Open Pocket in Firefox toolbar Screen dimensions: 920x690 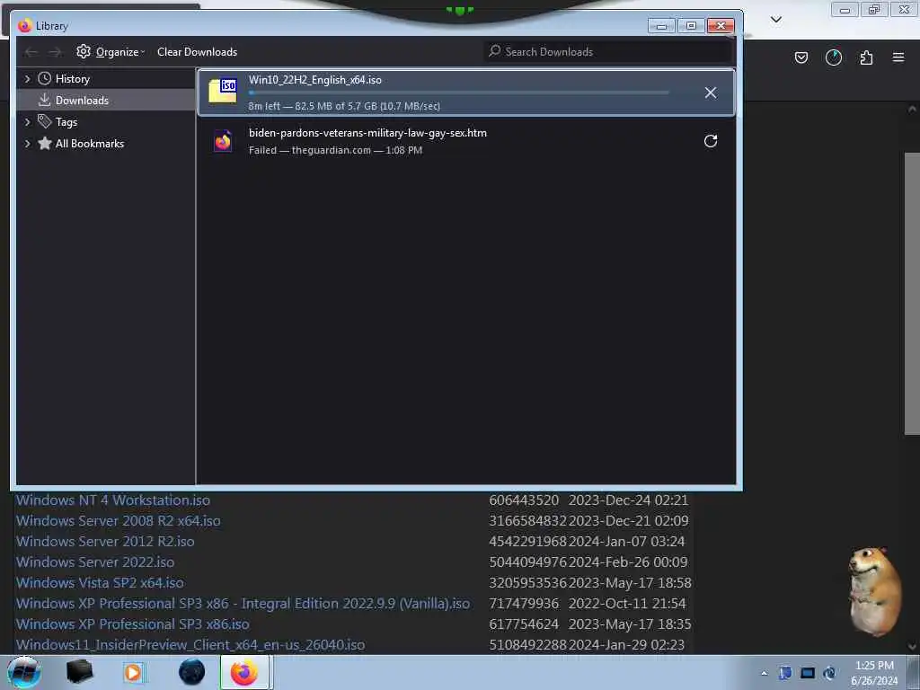coord(801,57)
